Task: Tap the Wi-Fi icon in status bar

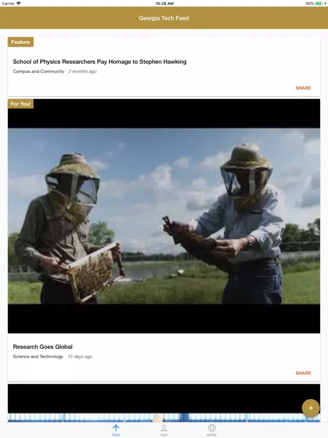Action: (x=18, y=3)
